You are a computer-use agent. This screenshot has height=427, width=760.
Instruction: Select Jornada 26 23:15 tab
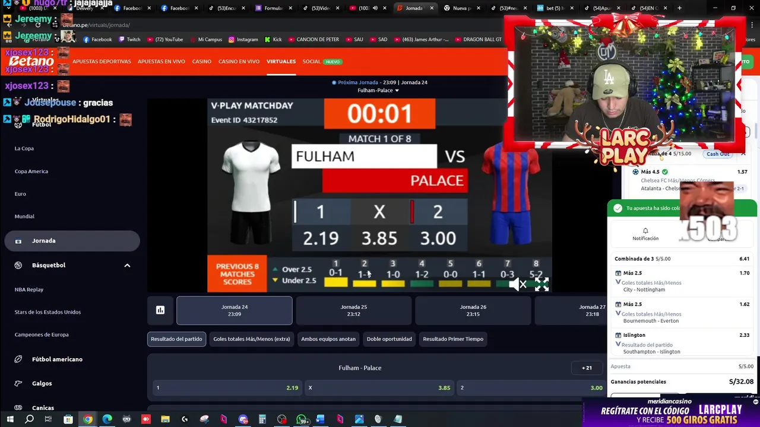click(x=473, y=311)
